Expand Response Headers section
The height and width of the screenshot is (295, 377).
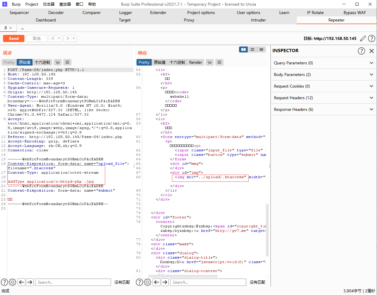pyautogui.click(x=324, y=109)
